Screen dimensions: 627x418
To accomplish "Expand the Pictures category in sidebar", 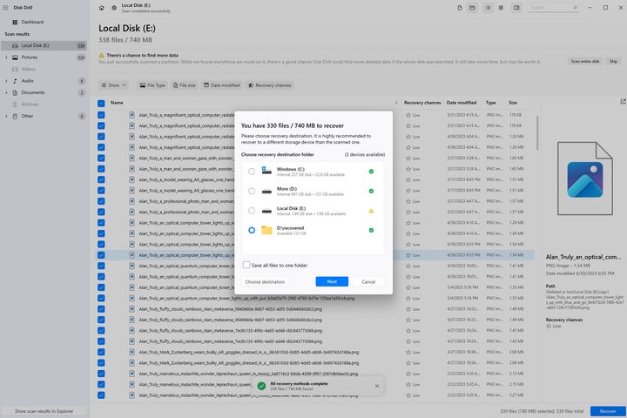I will (6, 57).
